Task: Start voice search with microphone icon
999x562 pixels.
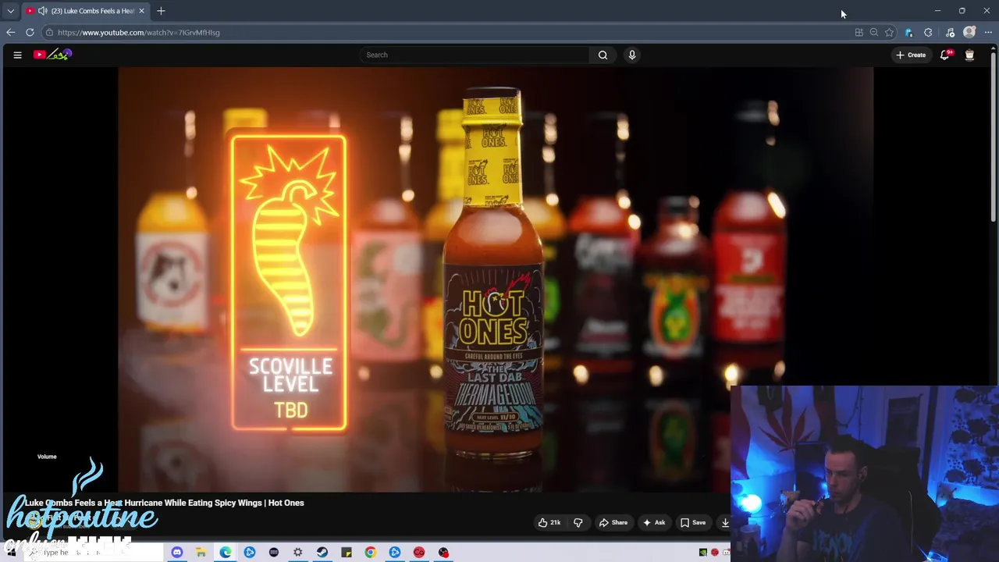Action: pos(632,55)
